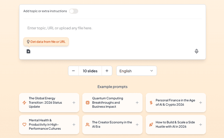Click the file upload icon

(x=28, y=51)
